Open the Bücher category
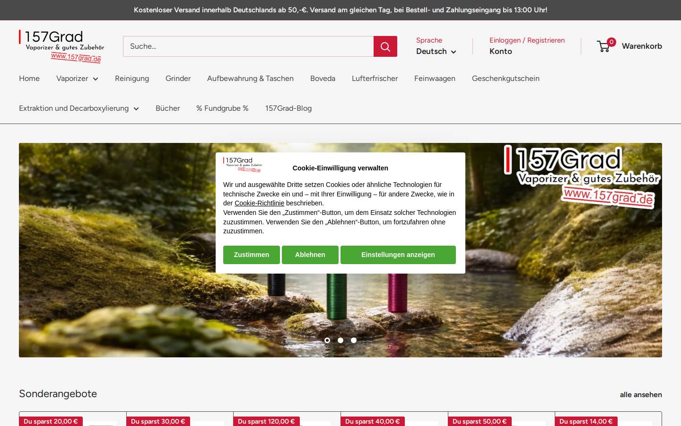Screen dimensions: 681x426 point(168,108)
